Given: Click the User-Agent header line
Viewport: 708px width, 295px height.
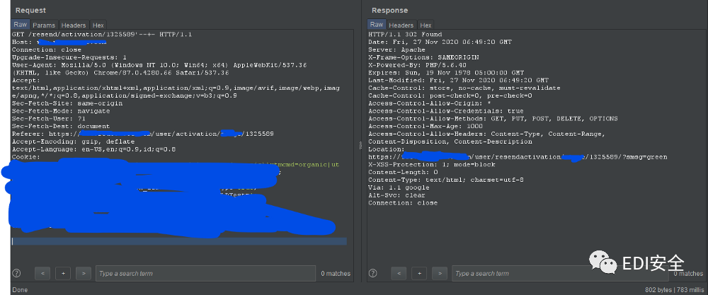Looking at the screenshot, I should [159, 65].
